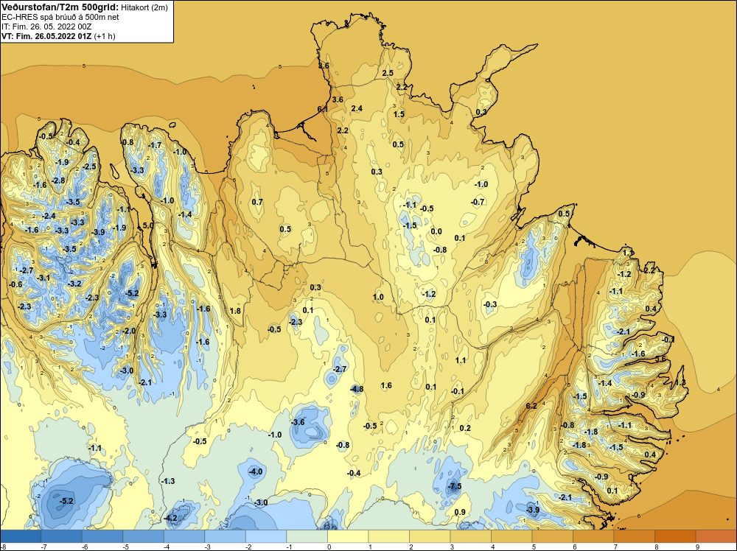The height and width of the screenshot is (551, 737).
Task: Click the legend color swatch between 0 and 1
Action: click(348, 536)
